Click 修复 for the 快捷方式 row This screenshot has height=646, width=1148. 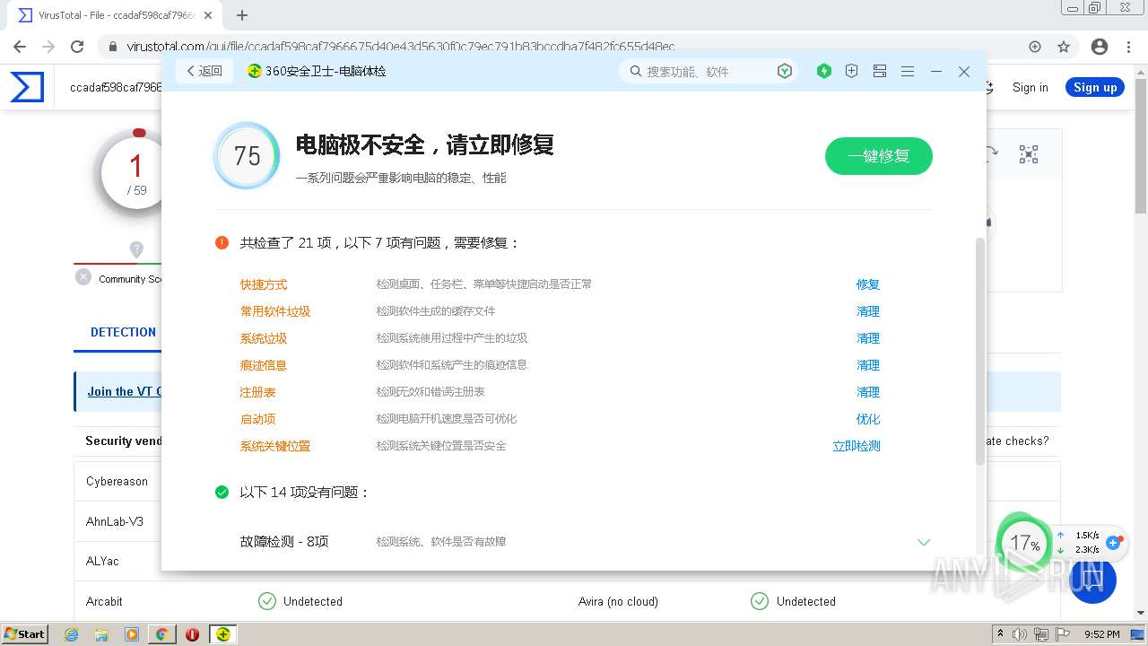coord(867,284)
